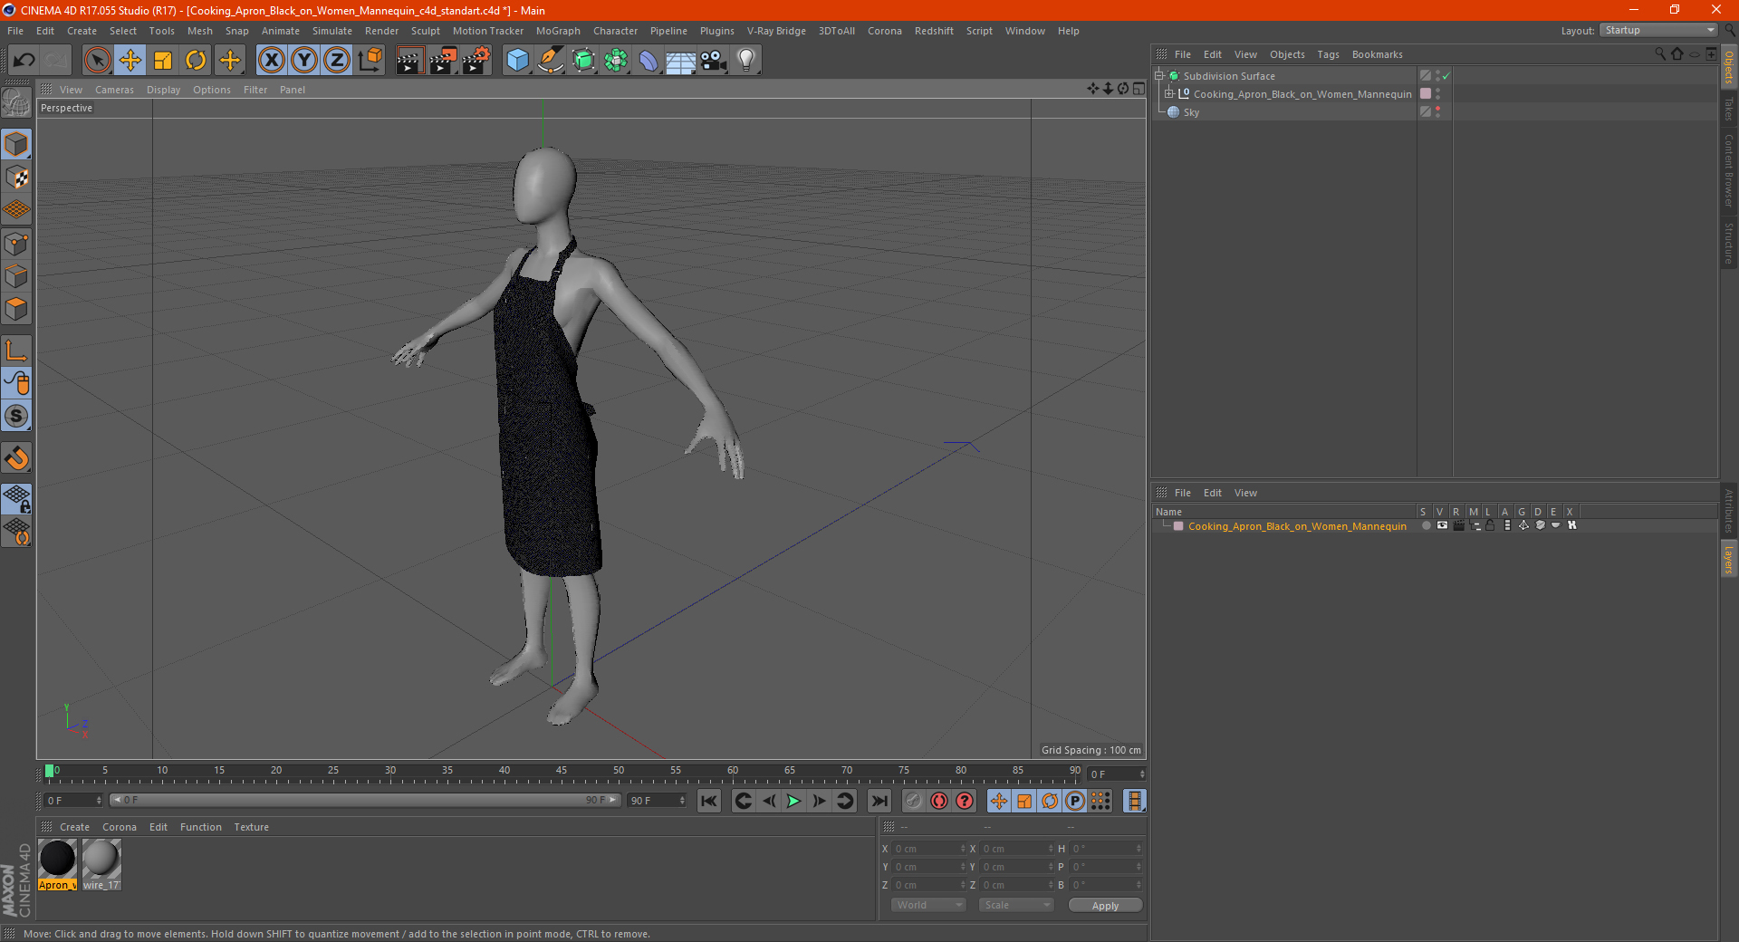This screenshot has height=942, width=1739.
Task: Search objects with magnifier icon
Action: tap(1659, 54)
